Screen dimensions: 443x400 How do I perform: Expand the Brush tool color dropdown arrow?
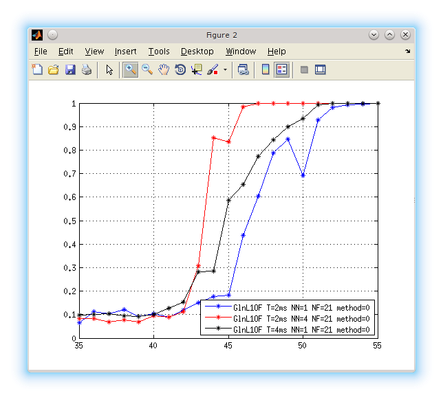(225, 69)
